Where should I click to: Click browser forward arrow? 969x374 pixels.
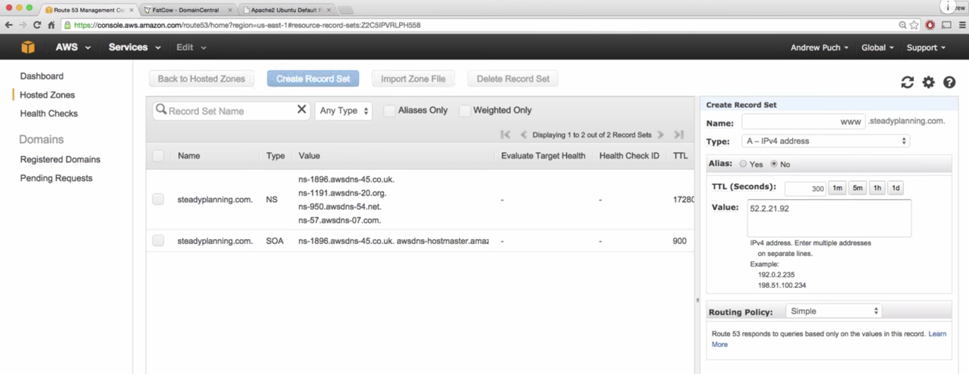23,25
